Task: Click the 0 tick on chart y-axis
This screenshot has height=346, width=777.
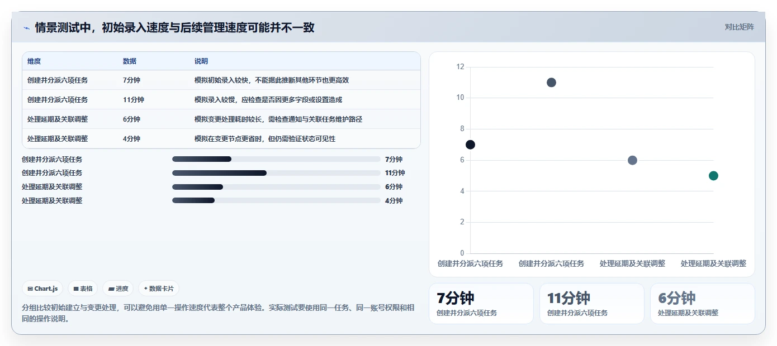Action: click(462, 253)
